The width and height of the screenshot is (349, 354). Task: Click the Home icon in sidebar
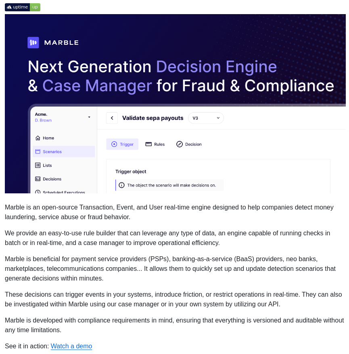click(38, 138)
